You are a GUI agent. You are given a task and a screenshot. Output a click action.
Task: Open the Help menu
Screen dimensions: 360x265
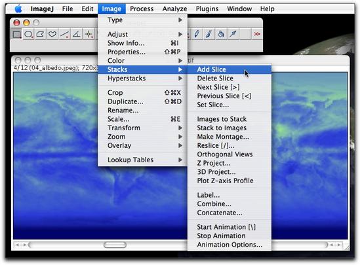(268, 9)
